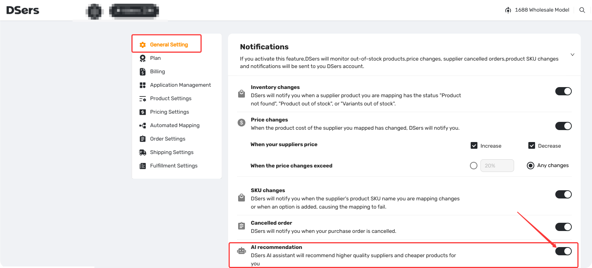This screenshot has height=268, width=592.
Task: Click 'When your suppliers price' label
Action: [284, 144]
